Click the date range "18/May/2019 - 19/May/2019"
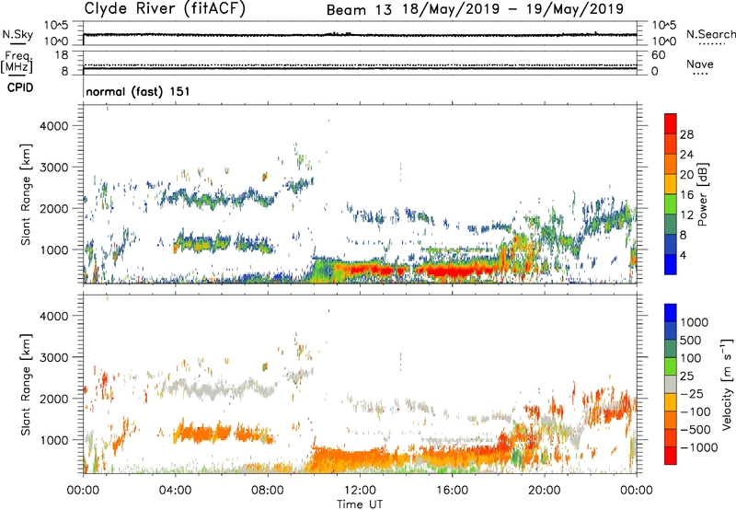The height and width of the screenshot is (510, 736). pyautogui.click(x=512, y=9)
